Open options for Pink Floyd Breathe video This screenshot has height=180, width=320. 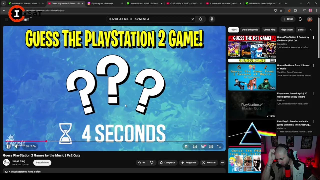click(x=313, y=122)
